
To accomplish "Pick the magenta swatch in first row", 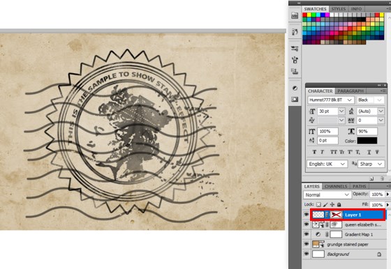I will 327,15.
